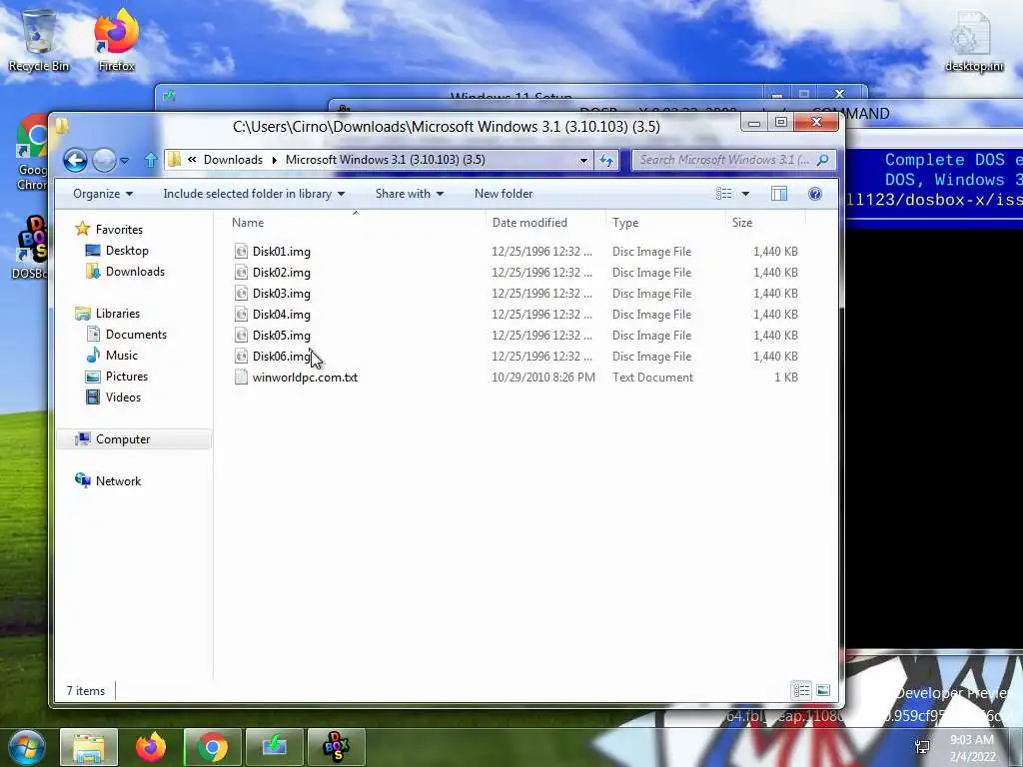The image size is (1023, 767).
Task: Switch to details view button in status bar
Action: click(801, 690)
